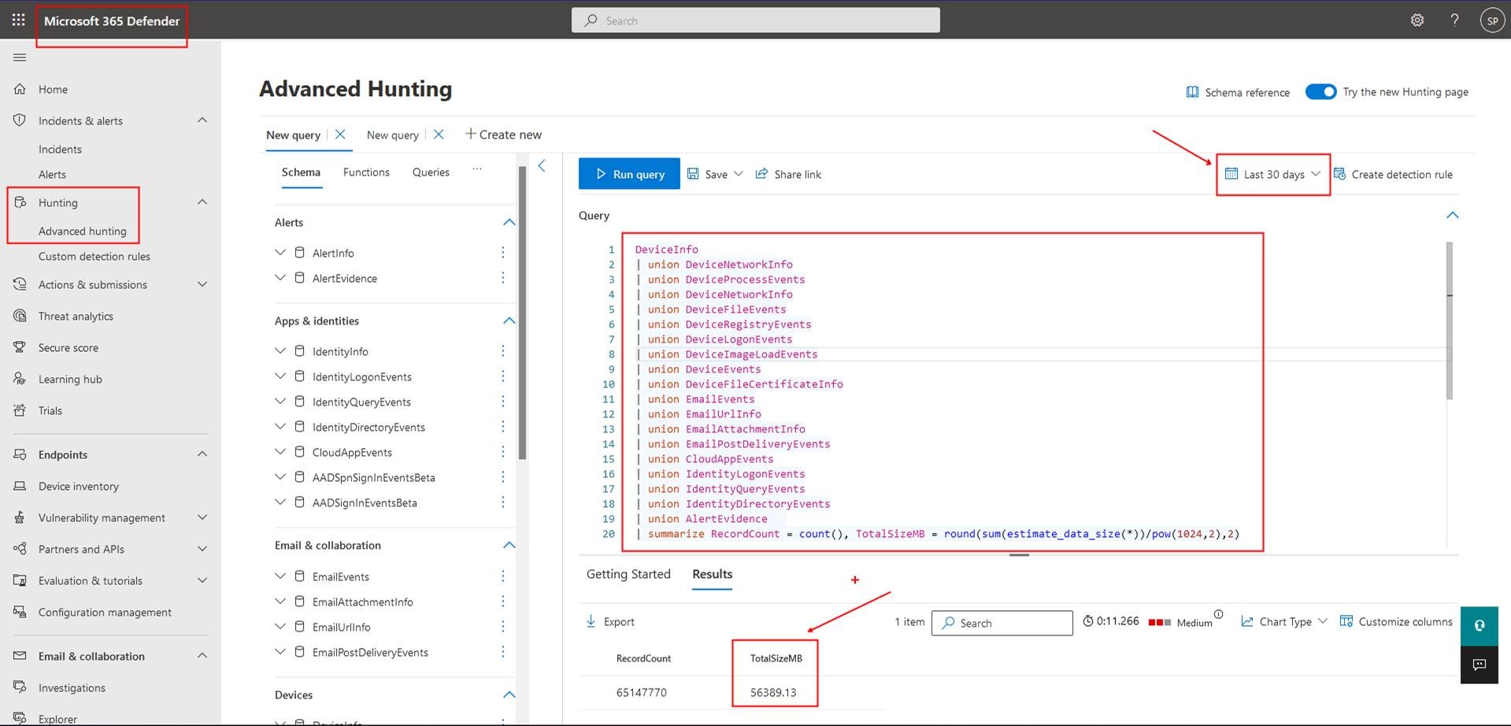This screenshot has height=726, width=1511.
Task: Click the Threat analytics icon
Action: coord(20,316)
